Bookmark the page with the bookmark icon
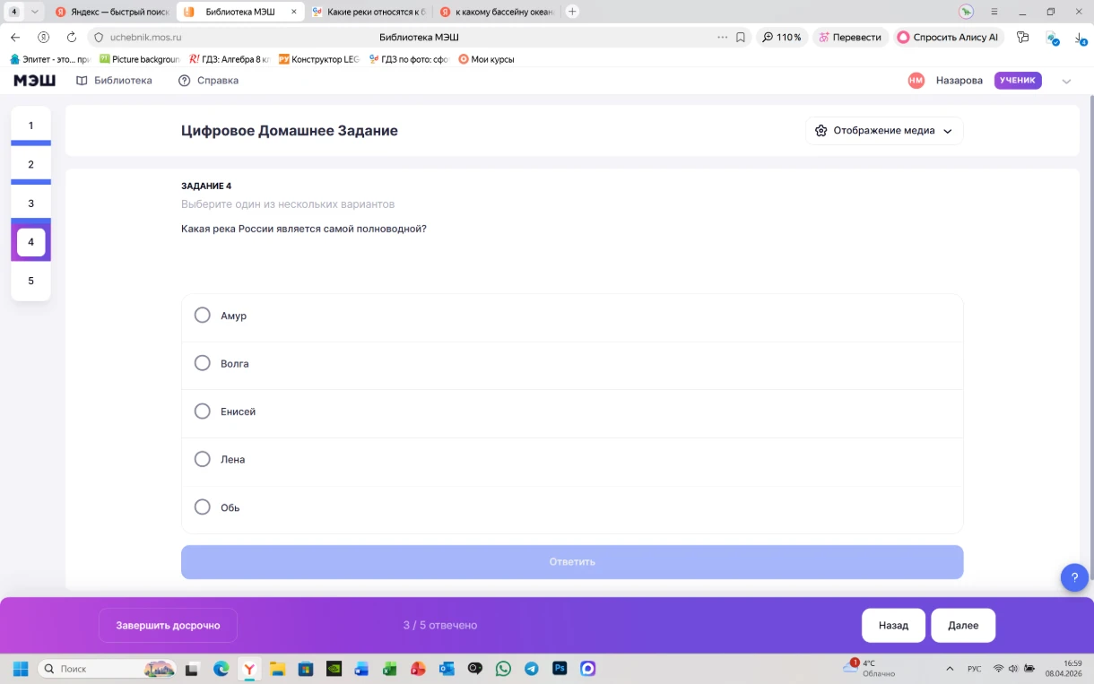Viewport: 1094px width, 684px height. (x=741, y=38)
